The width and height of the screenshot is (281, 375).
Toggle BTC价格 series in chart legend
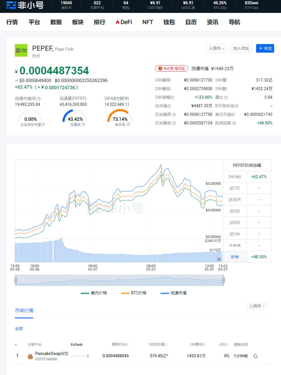tap(133, 293)
